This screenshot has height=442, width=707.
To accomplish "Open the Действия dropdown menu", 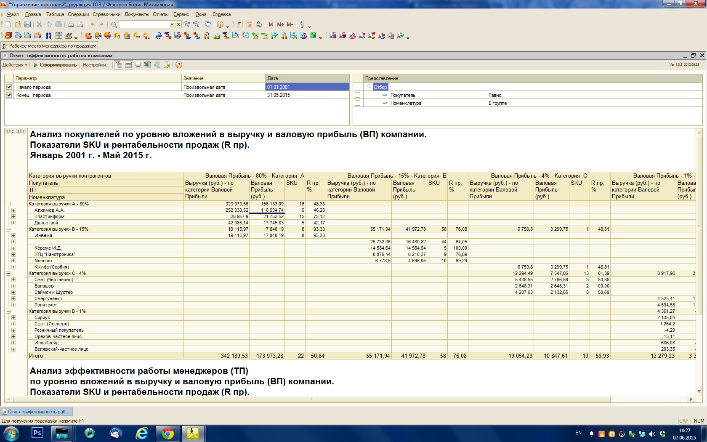I will [15, 65].
